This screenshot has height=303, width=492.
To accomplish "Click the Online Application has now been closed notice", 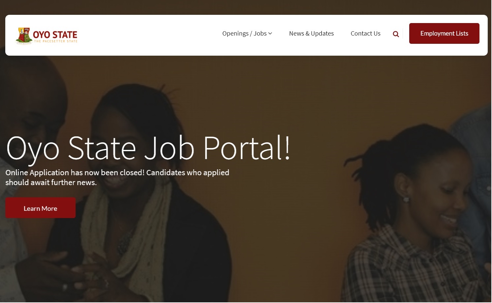I will [117, 173].
